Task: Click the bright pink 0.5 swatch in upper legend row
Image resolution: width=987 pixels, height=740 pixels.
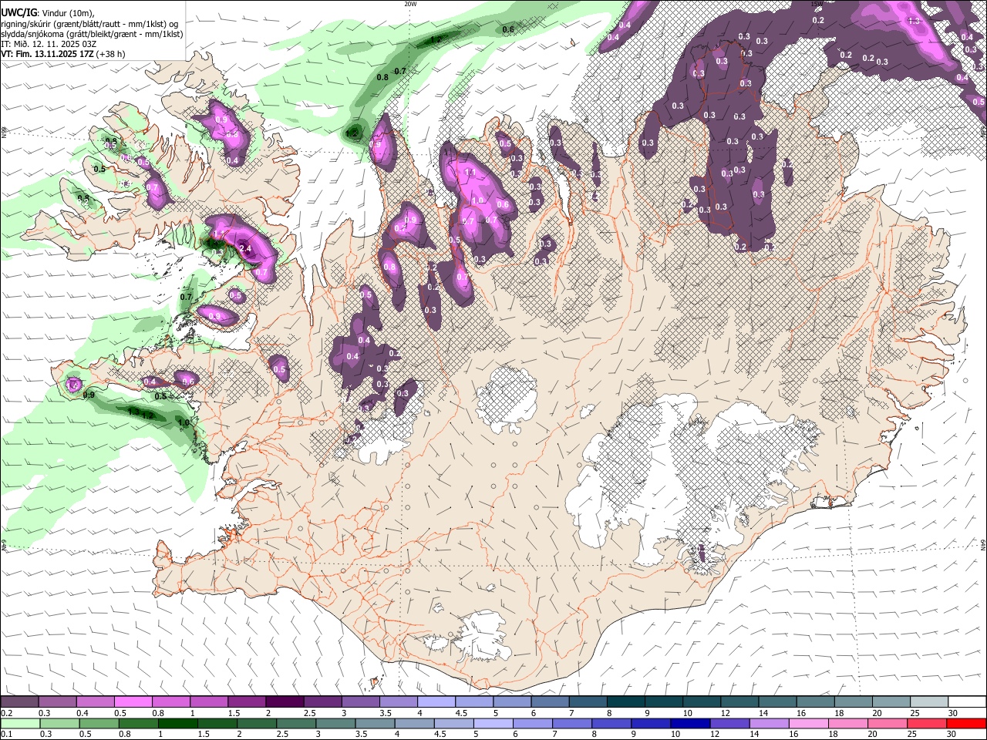Action: [133, 702]
